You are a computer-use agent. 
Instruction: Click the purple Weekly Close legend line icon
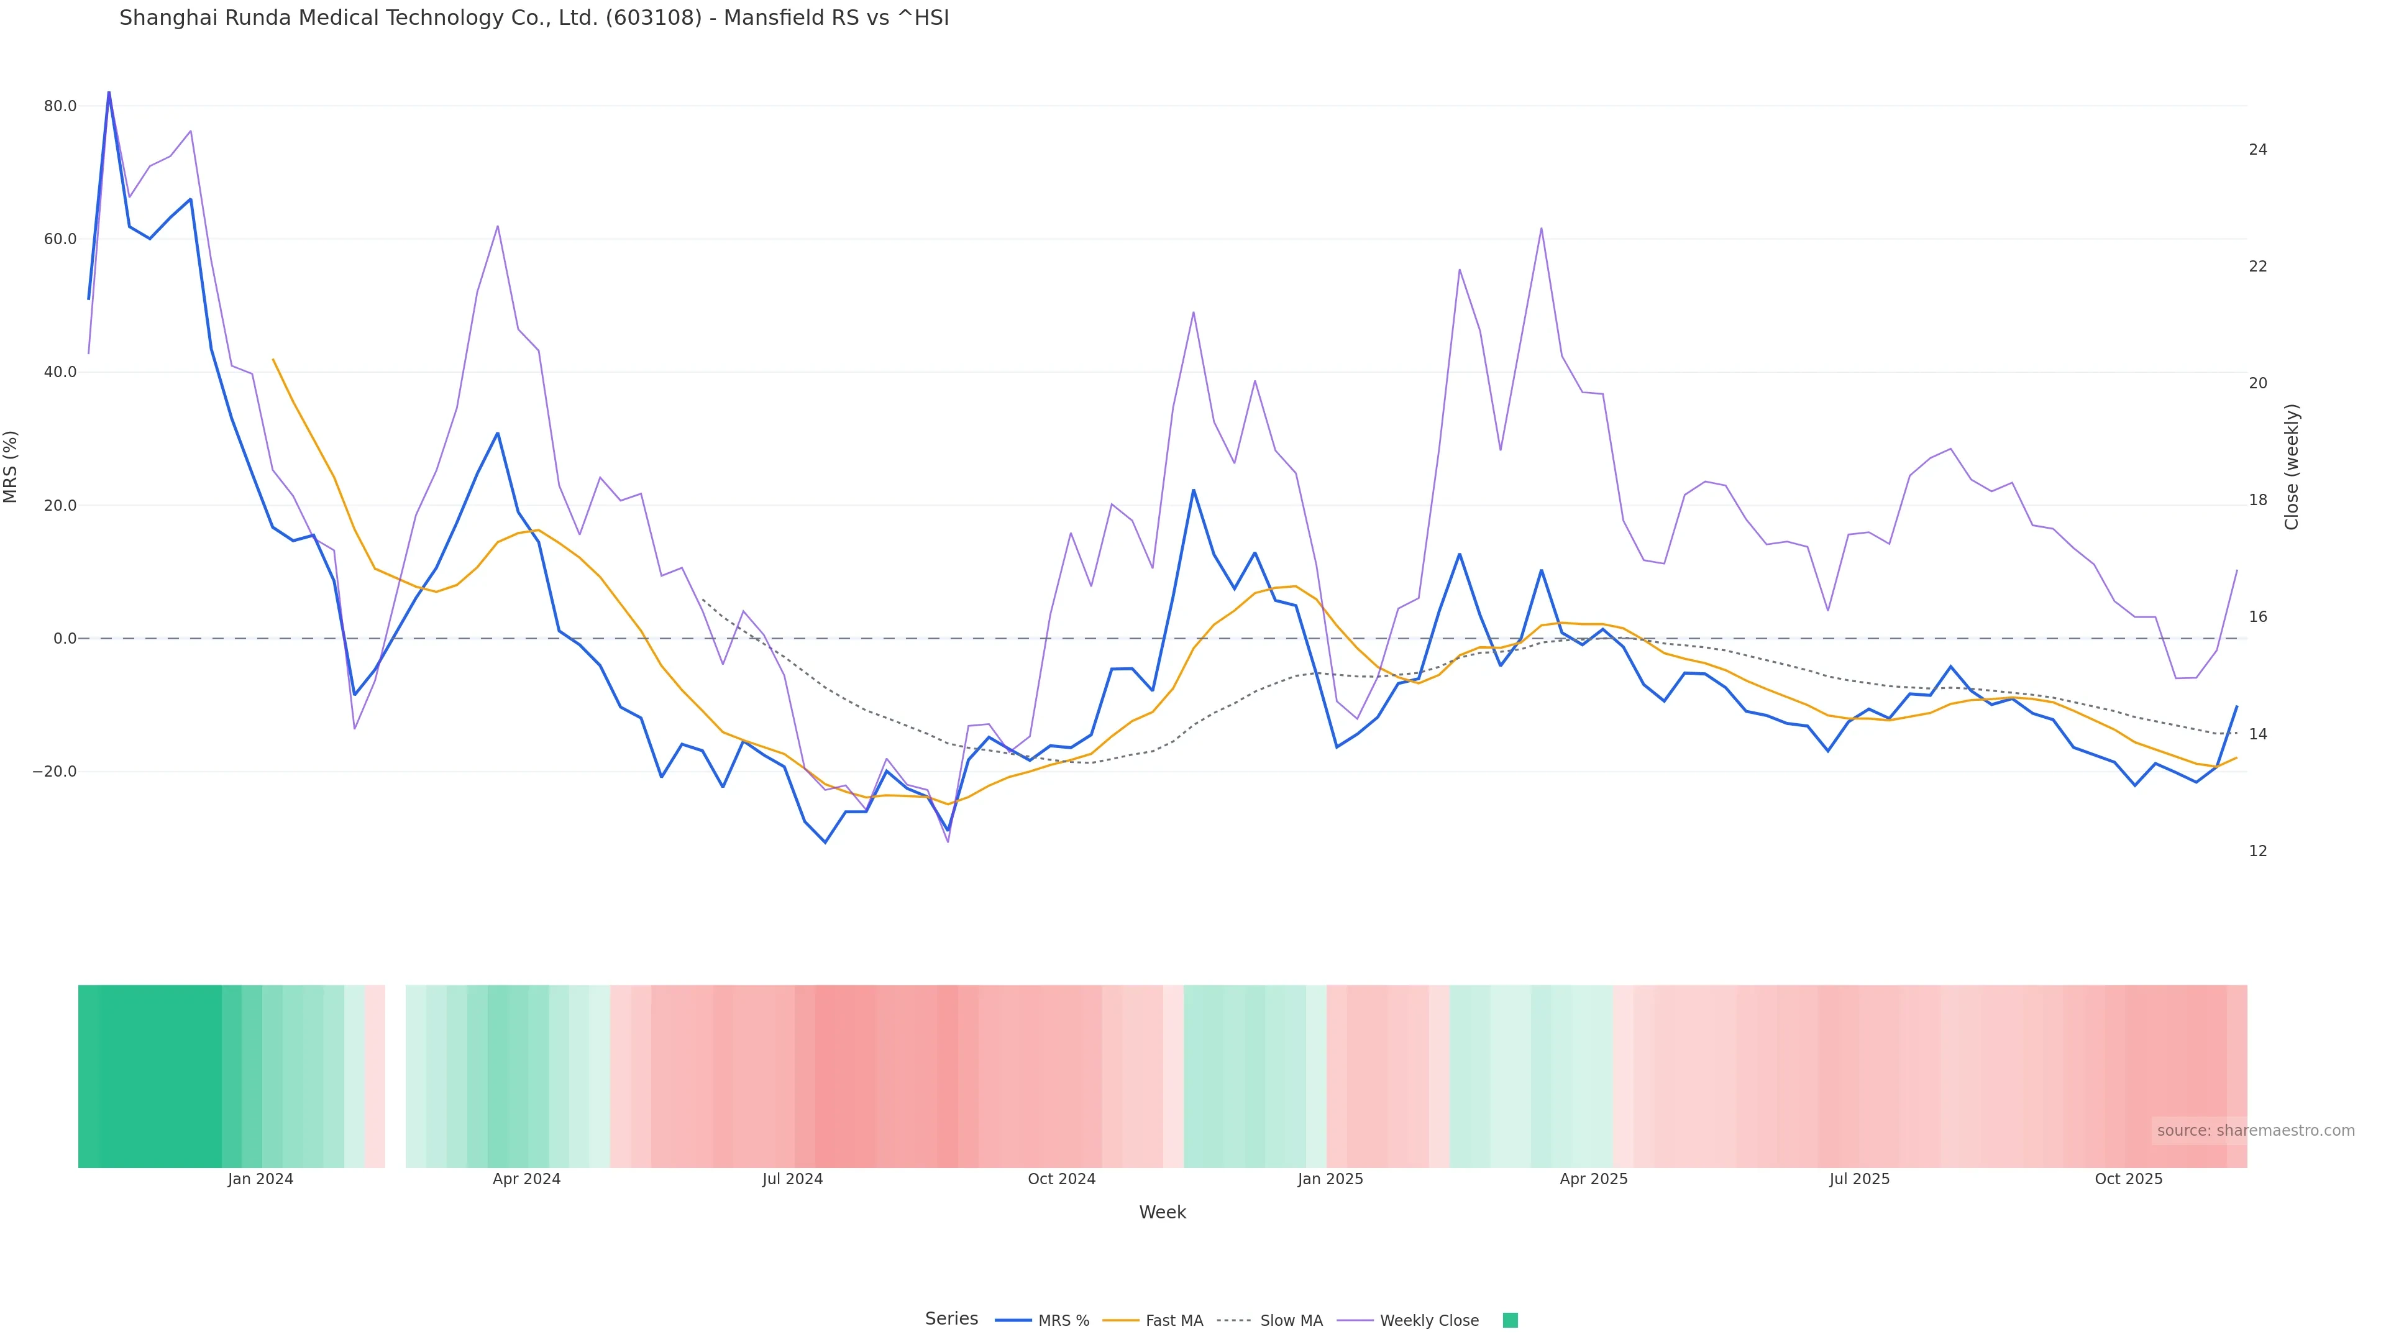pyautogui.click(x=1355, y=1321)
